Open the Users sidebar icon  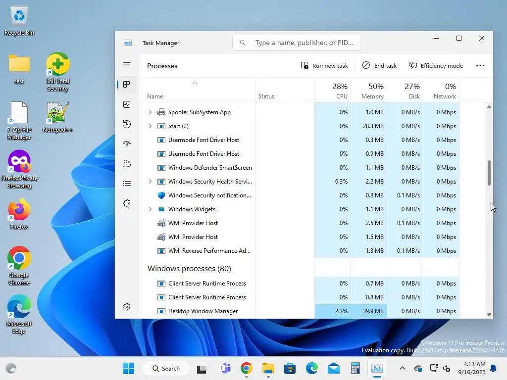pyautogui.click(x=127, y=163)
